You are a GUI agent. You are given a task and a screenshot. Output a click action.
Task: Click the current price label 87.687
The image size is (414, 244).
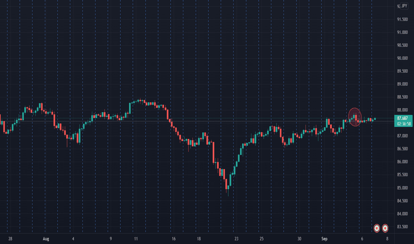coord(403,118)
